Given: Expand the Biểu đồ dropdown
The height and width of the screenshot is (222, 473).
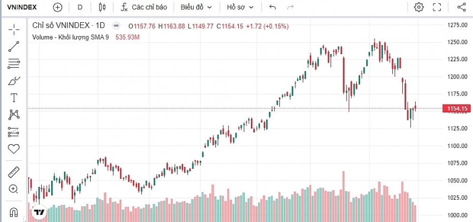Looking at the screenshot, I should [196, 7].
